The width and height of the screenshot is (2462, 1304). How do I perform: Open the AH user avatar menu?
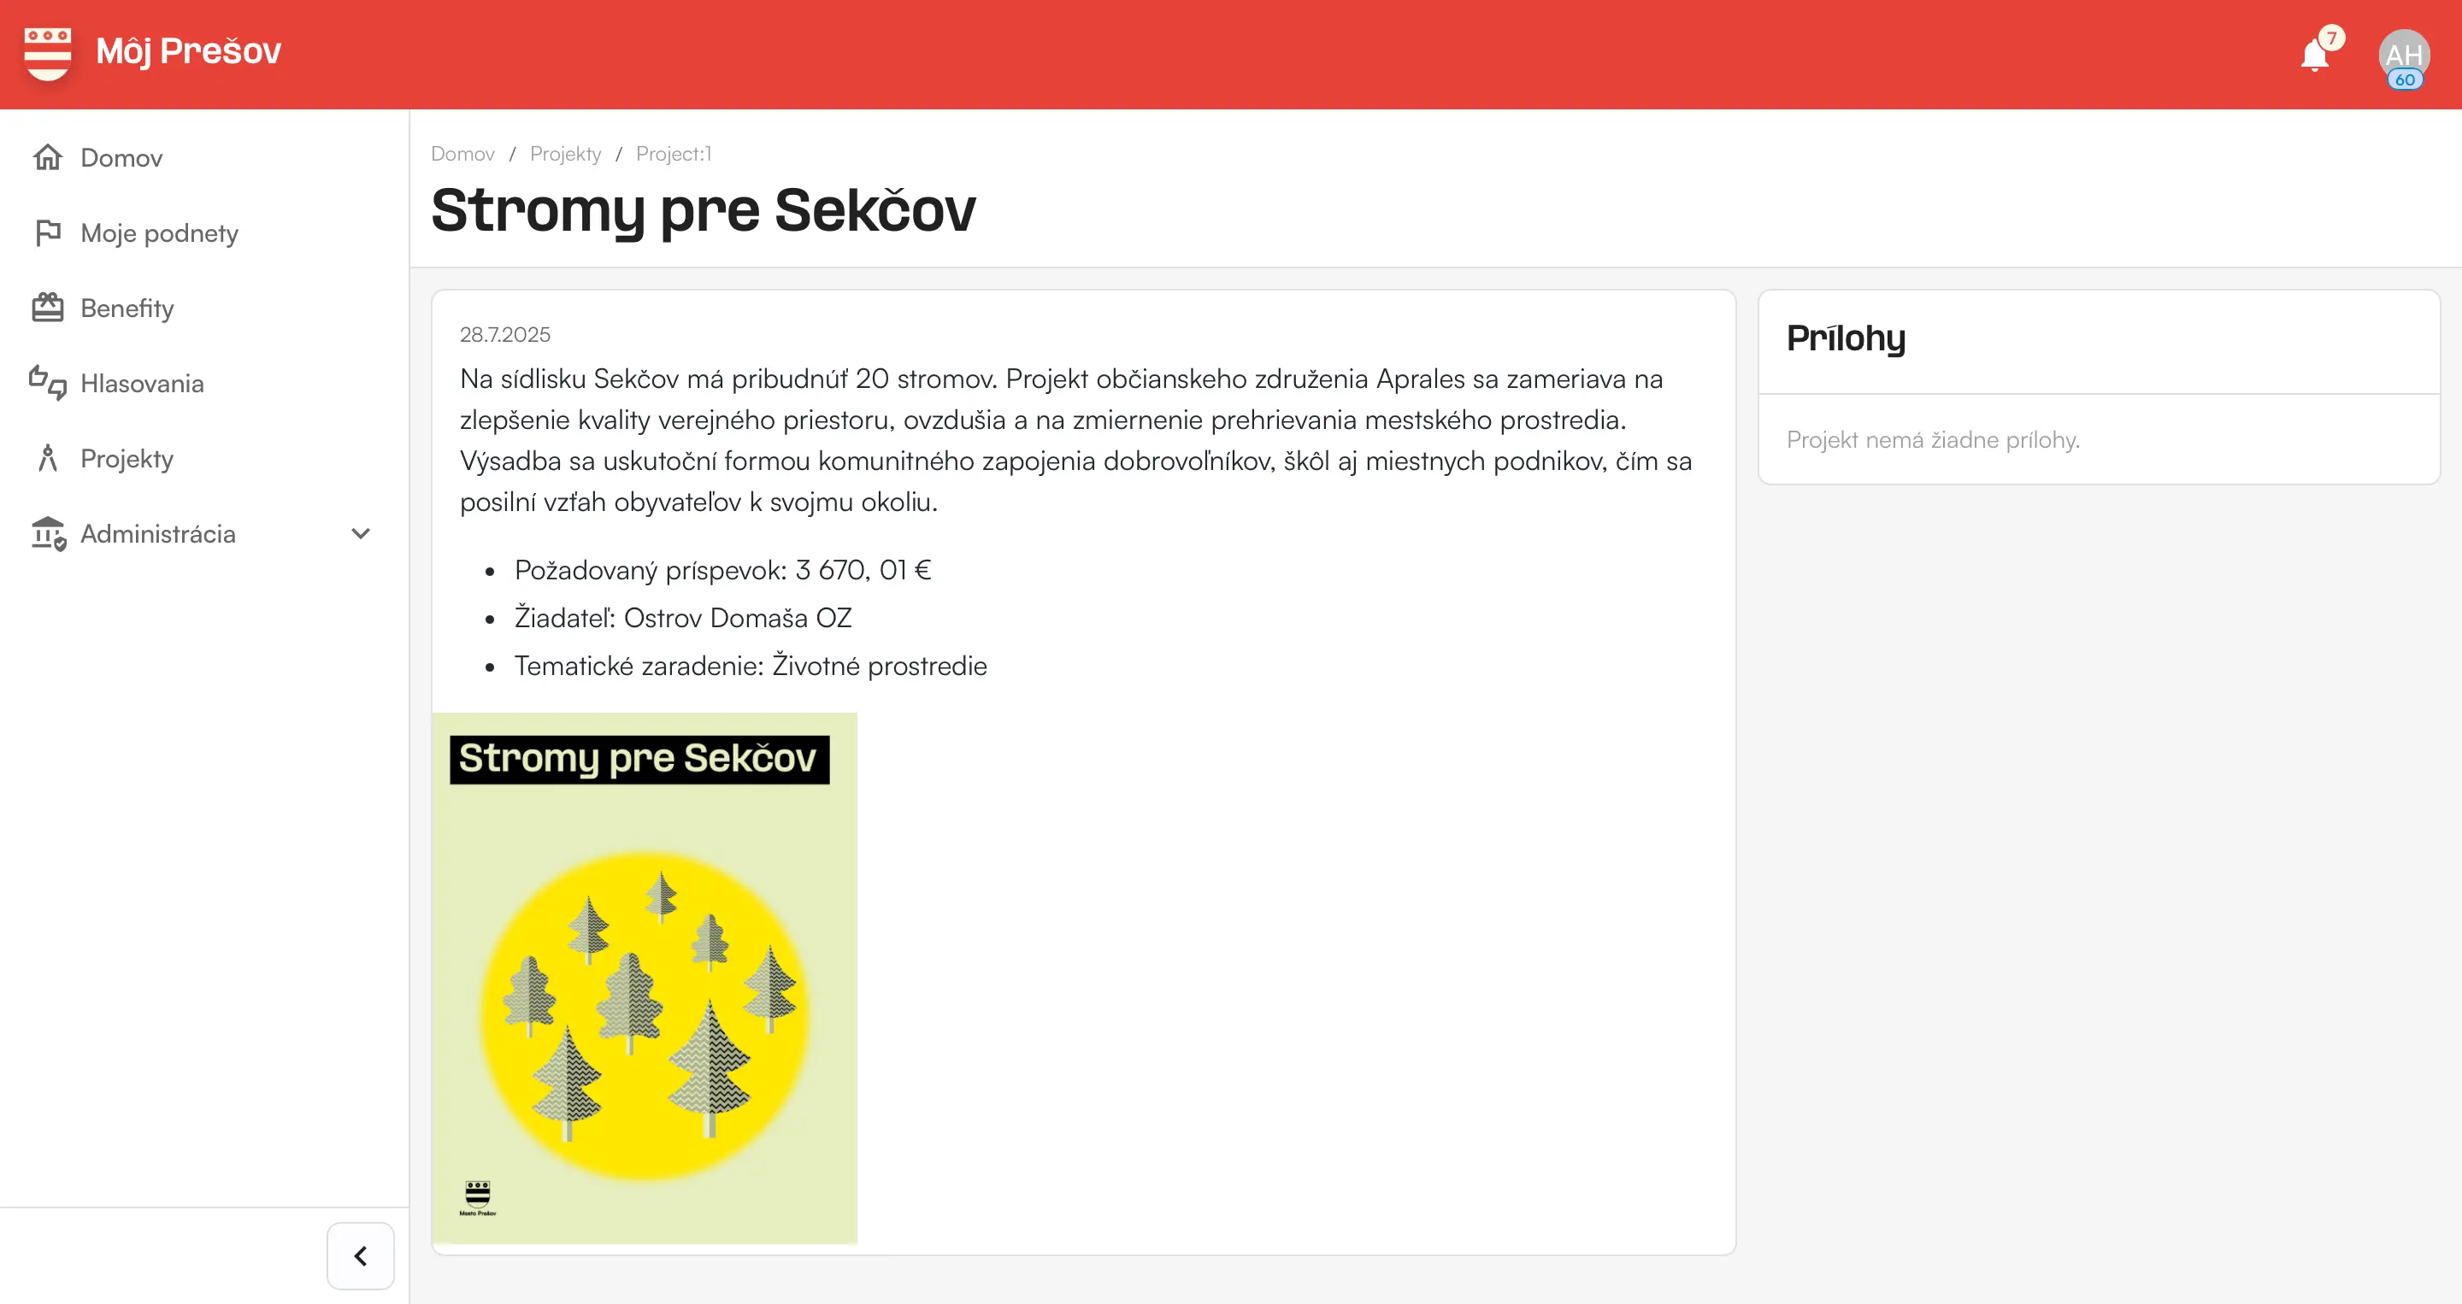(x=2404, y=56)
